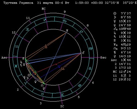
Task: Click the Leo sign glyph on the wheel
Action: 90,68
